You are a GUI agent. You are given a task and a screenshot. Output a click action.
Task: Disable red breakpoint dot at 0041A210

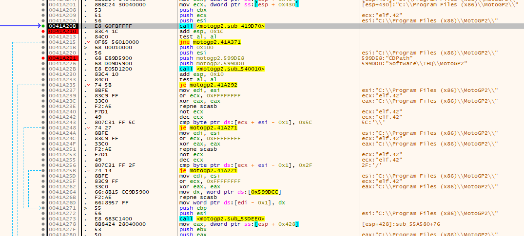43,31
